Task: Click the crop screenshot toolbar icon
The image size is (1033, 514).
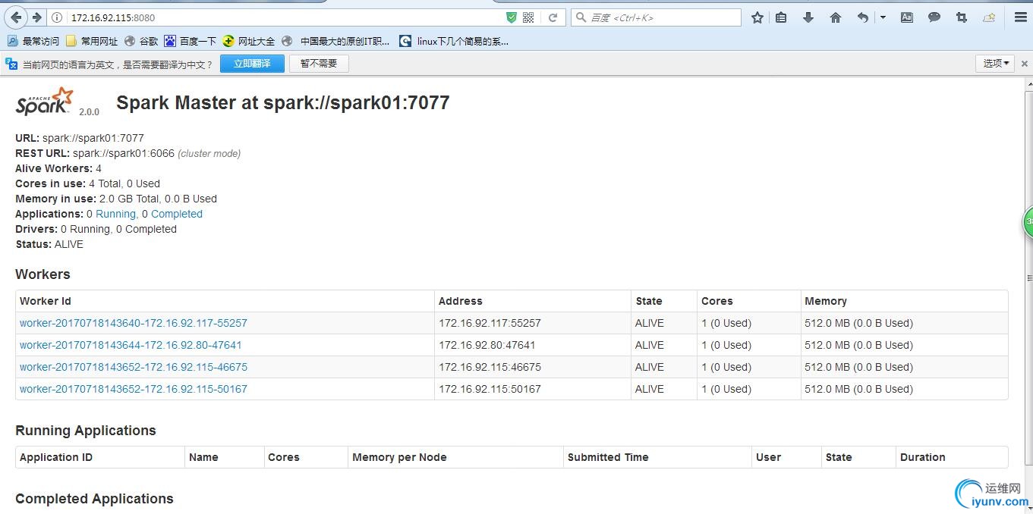Action: (x=962, y=17)
